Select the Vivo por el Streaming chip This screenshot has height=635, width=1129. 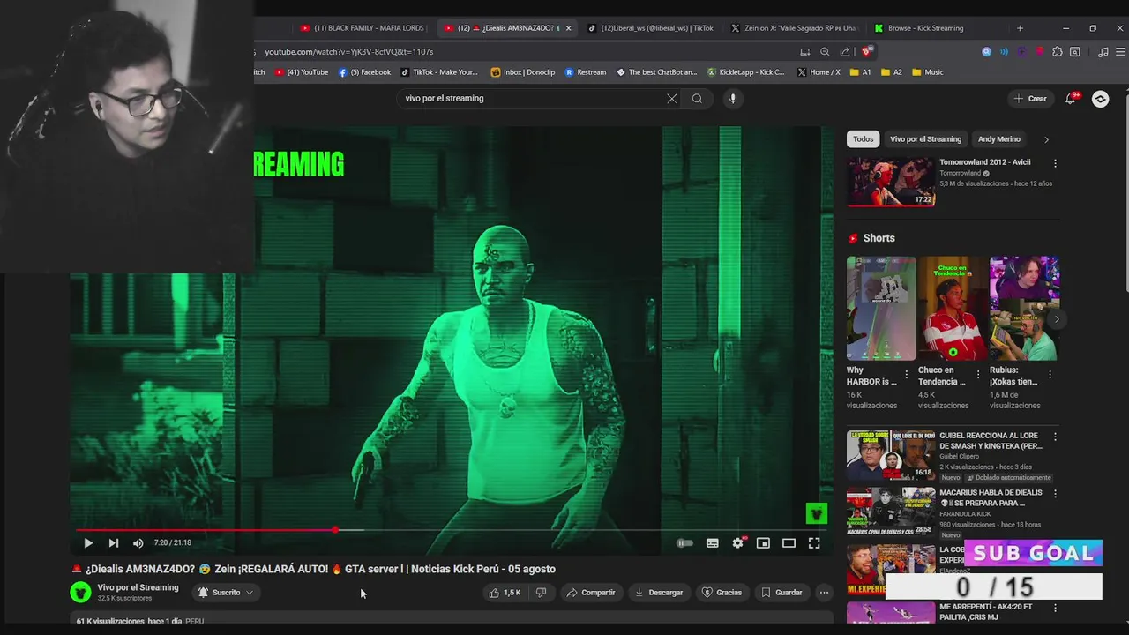click(x=925, y=139)
